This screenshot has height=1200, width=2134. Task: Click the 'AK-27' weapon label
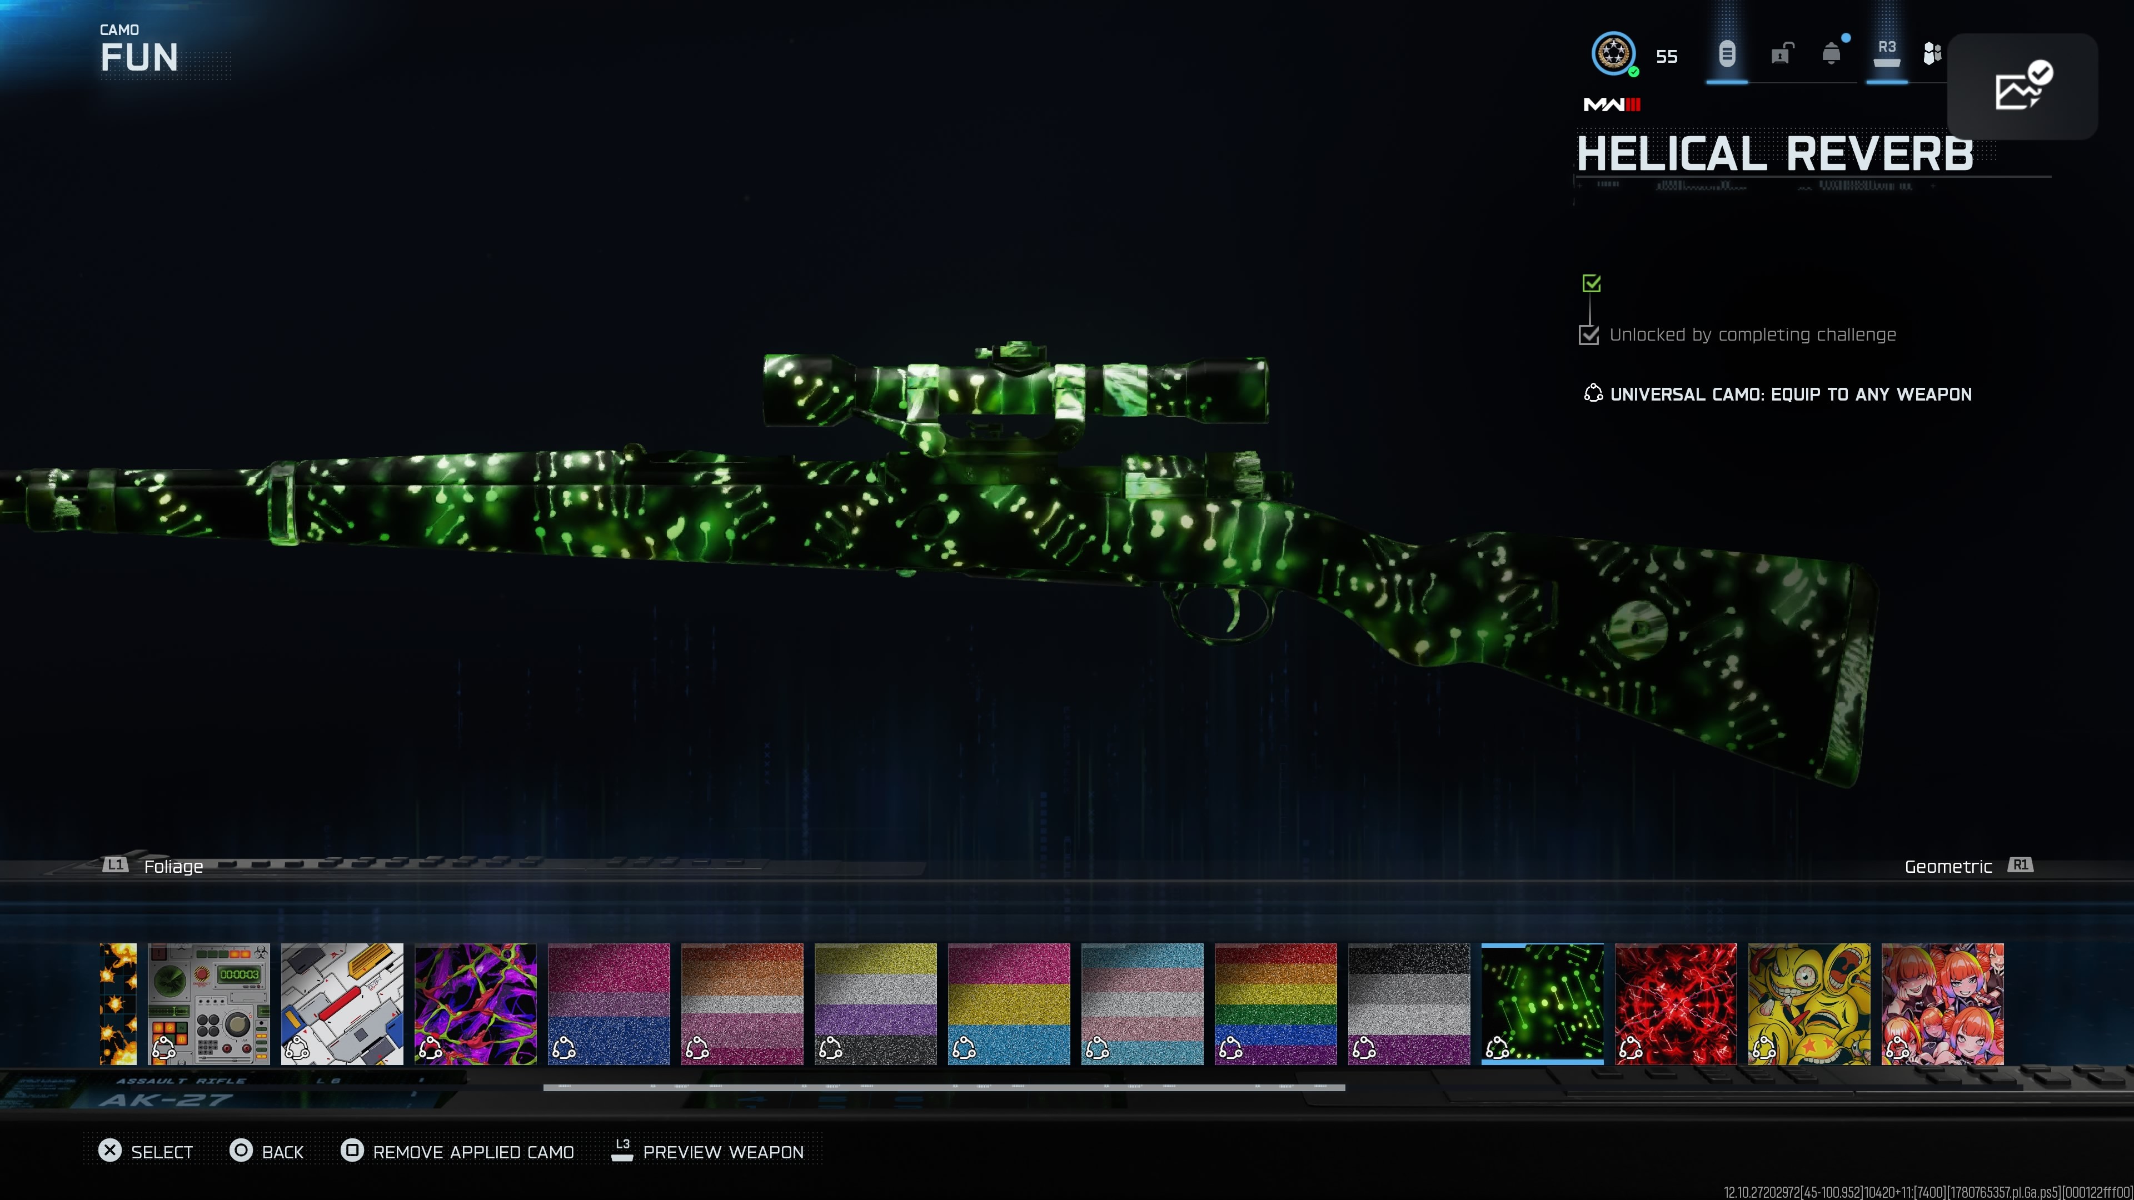point(166,1100)
